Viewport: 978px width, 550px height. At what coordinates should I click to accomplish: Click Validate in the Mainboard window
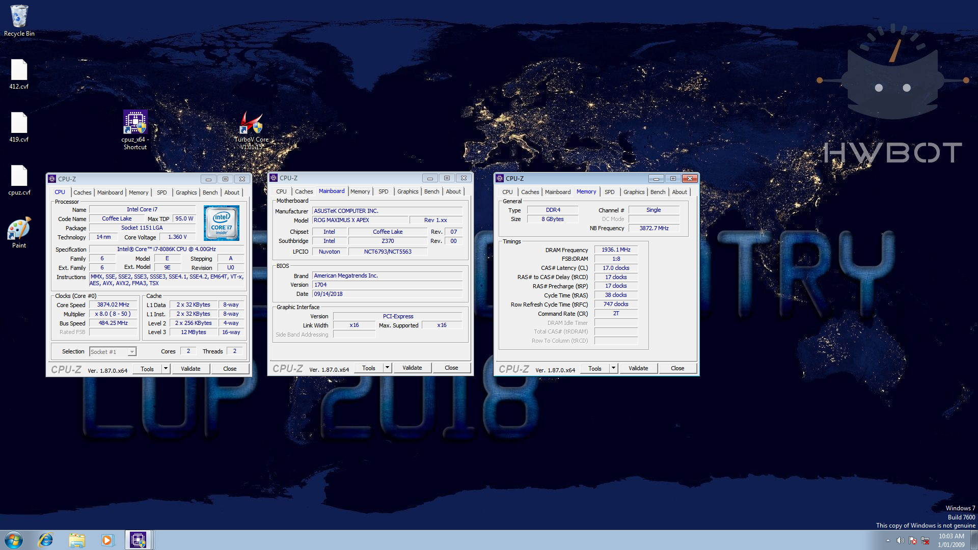click(412, 368)
